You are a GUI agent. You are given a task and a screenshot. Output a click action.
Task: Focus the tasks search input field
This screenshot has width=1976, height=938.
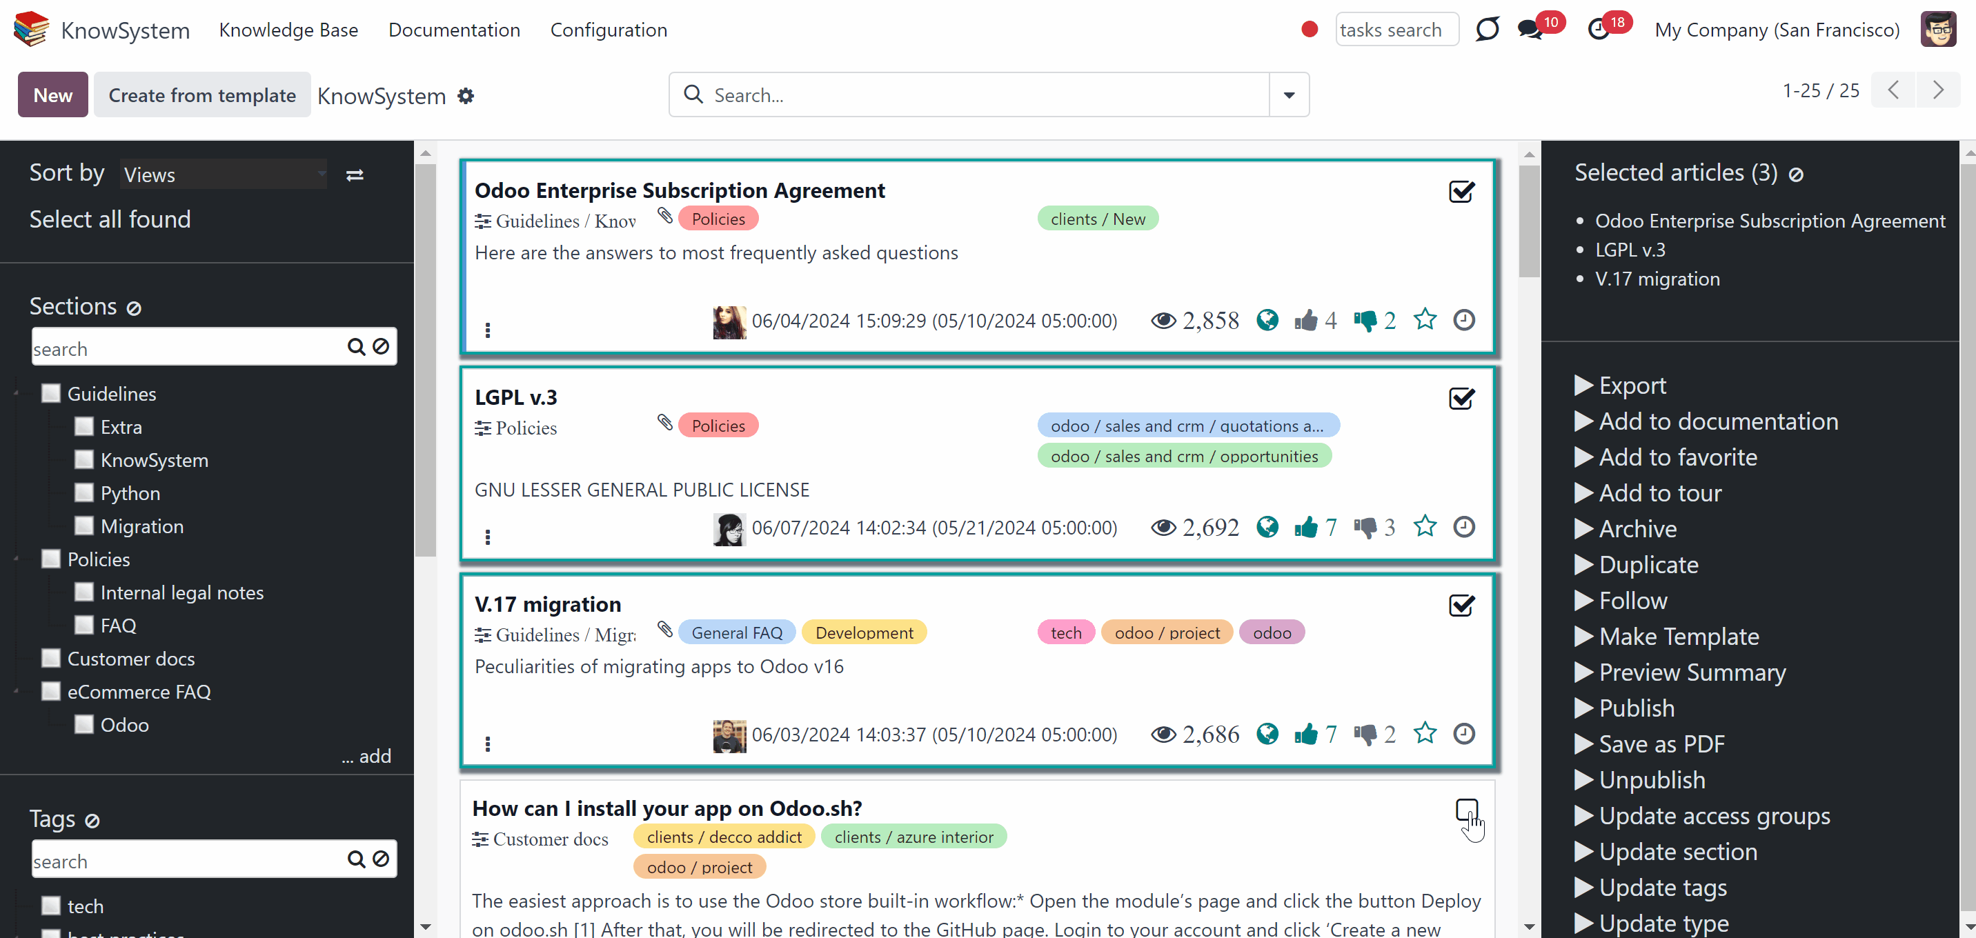pos(1397,29)
